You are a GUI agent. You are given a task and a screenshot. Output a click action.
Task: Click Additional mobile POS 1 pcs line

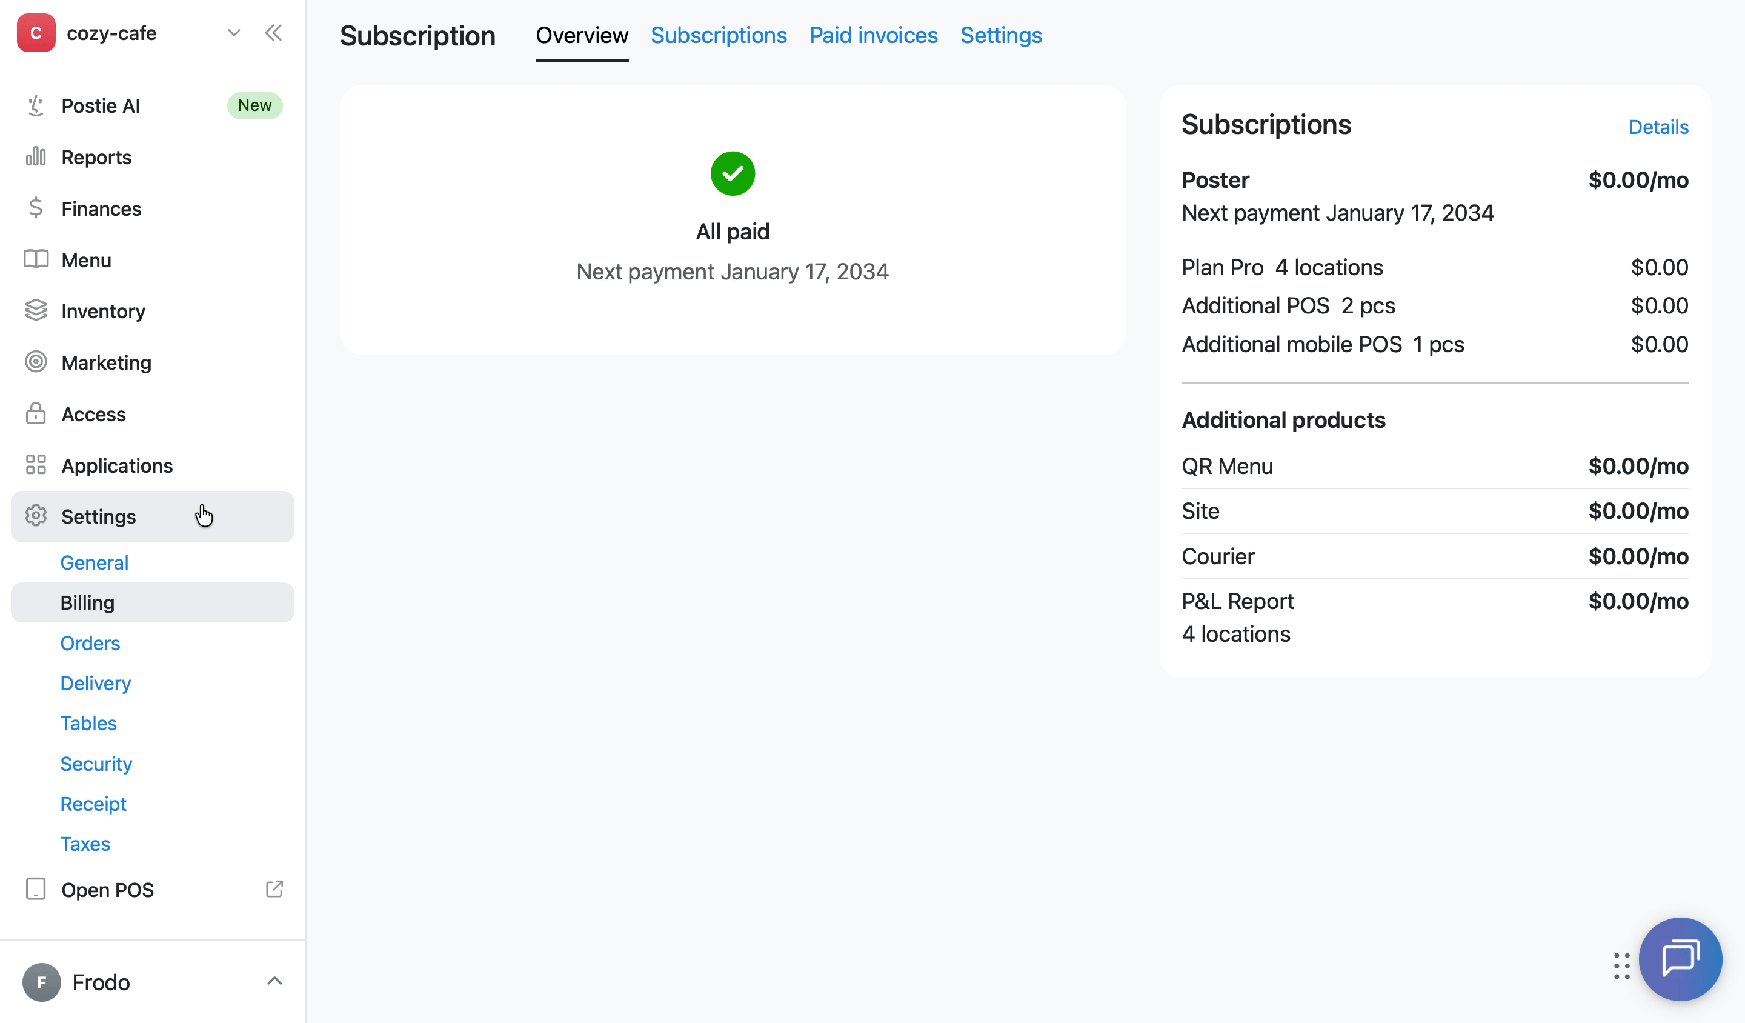(1435, 344)
